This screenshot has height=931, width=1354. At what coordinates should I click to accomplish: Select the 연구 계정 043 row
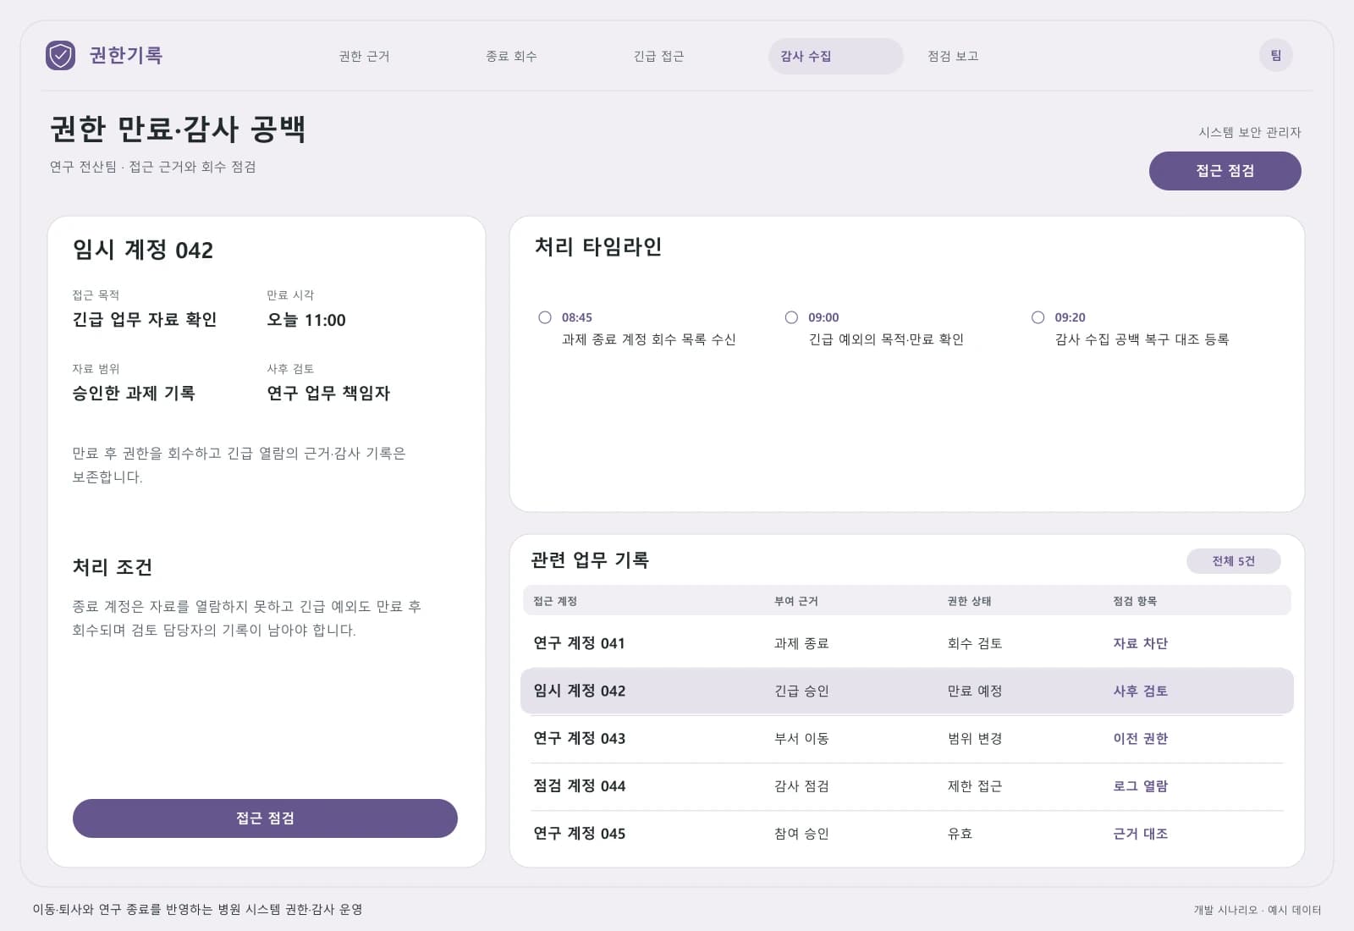click(x=906, y=738)
